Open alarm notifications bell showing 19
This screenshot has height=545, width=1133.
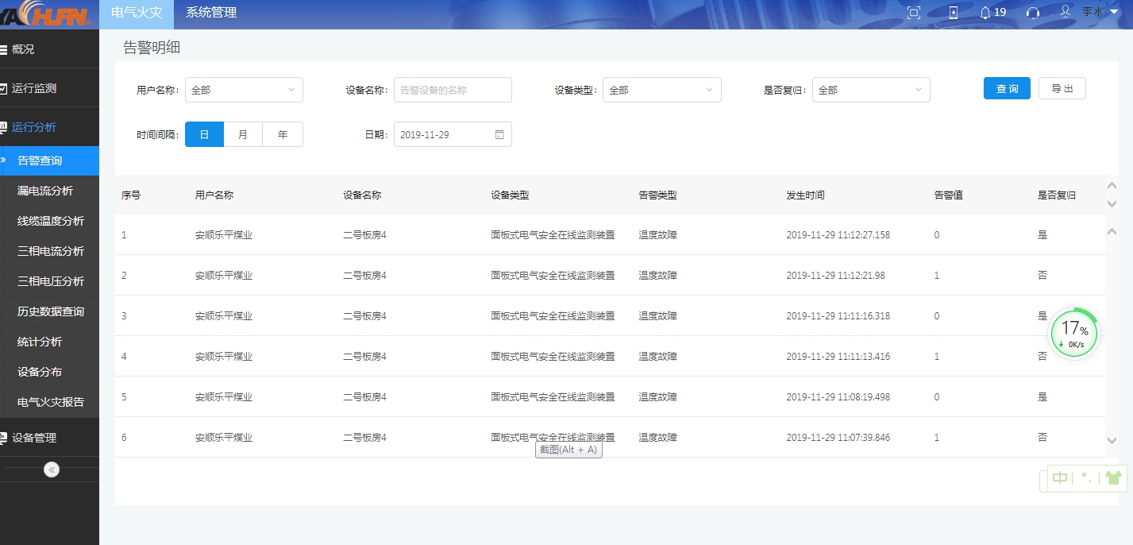[x=992, y=13]
